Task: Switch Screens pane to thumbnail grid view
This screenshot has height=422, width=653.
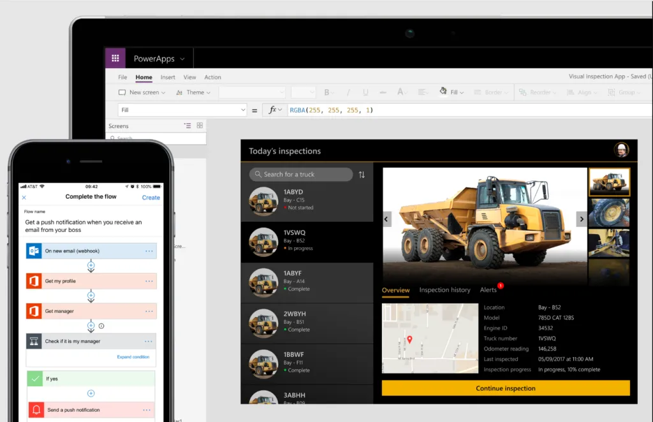Action: pos(200,126)
